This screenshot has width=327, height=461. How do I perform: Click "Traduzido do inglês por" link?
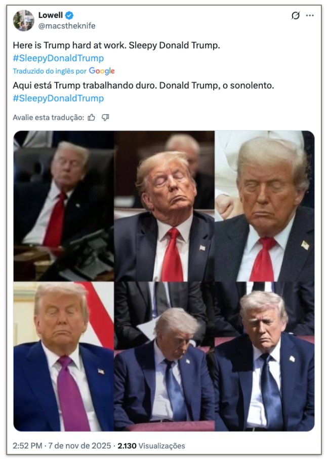(x=50, y=71)
